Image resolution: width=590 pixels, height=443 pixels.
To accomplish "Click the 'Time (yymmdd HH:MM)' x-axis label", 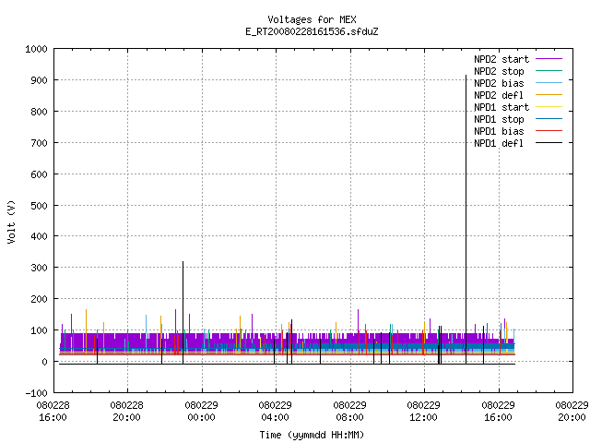I will [x=312, y=435].
